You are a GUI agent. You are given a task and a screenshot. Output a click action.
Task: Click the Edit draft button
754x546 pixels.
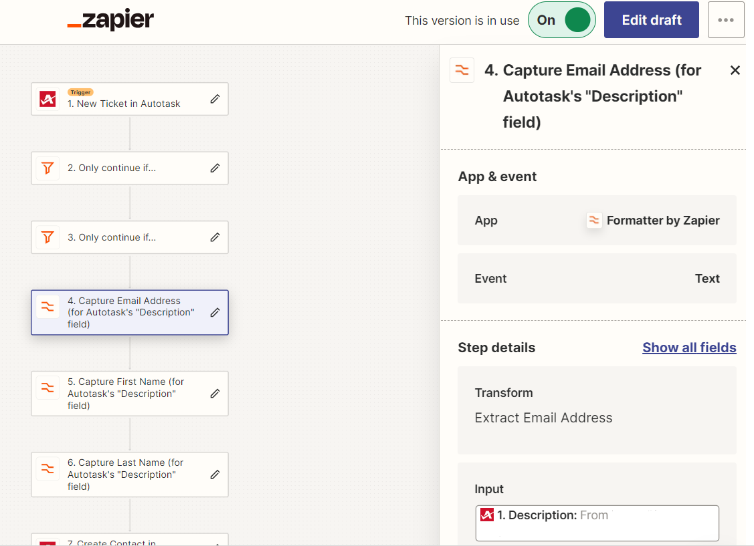tap(651, 19)
